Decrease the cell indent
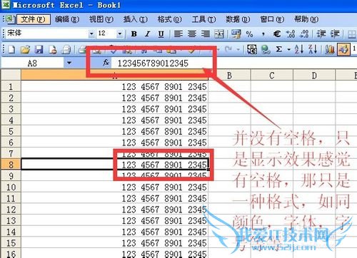Image resolution: width=357 pixels, height=258 pixels. tap(321, 34)
